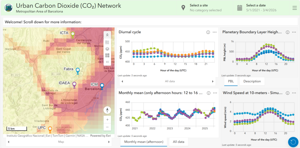Viewport: 300px width, 148px height.
Task: Switch to the Description tab
Action: (252, 81)
